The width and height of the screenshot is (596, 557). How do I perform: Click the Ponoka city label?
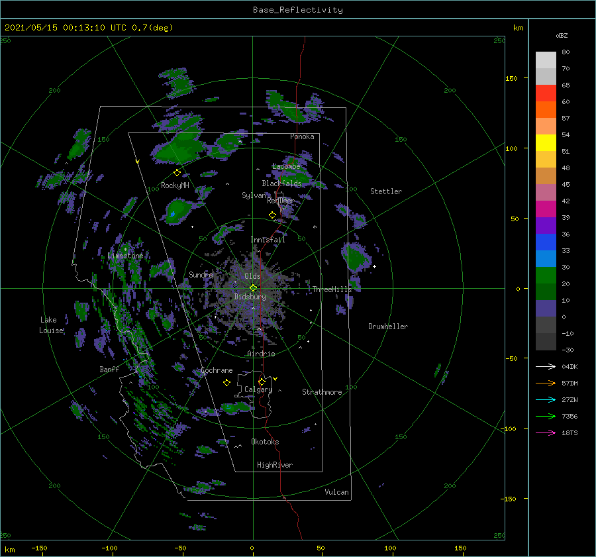(302, 136)
